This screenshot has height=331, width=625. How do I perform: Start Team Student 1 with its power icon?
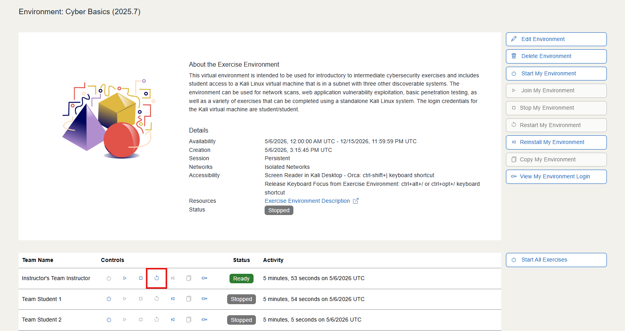click(x=109, y=299)
